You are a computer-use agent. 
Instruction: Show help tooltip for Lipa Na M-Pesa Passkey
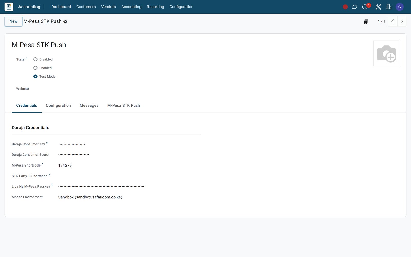click(x=52, y=185)
